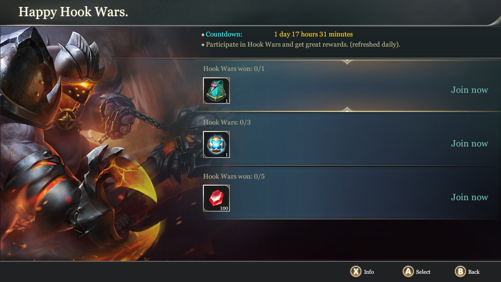Viewport: 501px width, 282px height.
Task: Click the arrow divider above the first quest
Action: click(x=347, y=61)
